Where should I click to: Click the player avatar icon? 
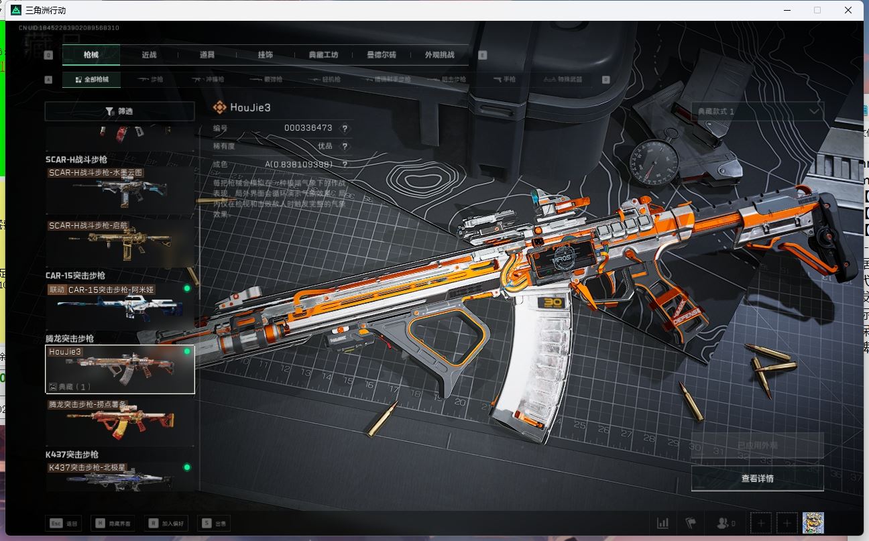813,523
